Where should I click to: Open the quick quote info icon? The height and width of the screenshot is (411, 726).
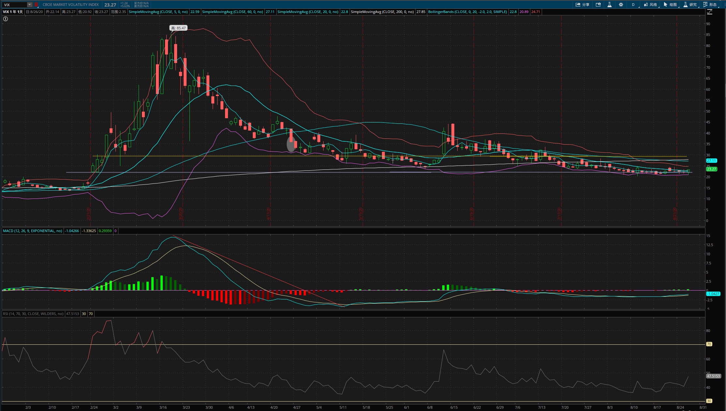coord(598,5)
